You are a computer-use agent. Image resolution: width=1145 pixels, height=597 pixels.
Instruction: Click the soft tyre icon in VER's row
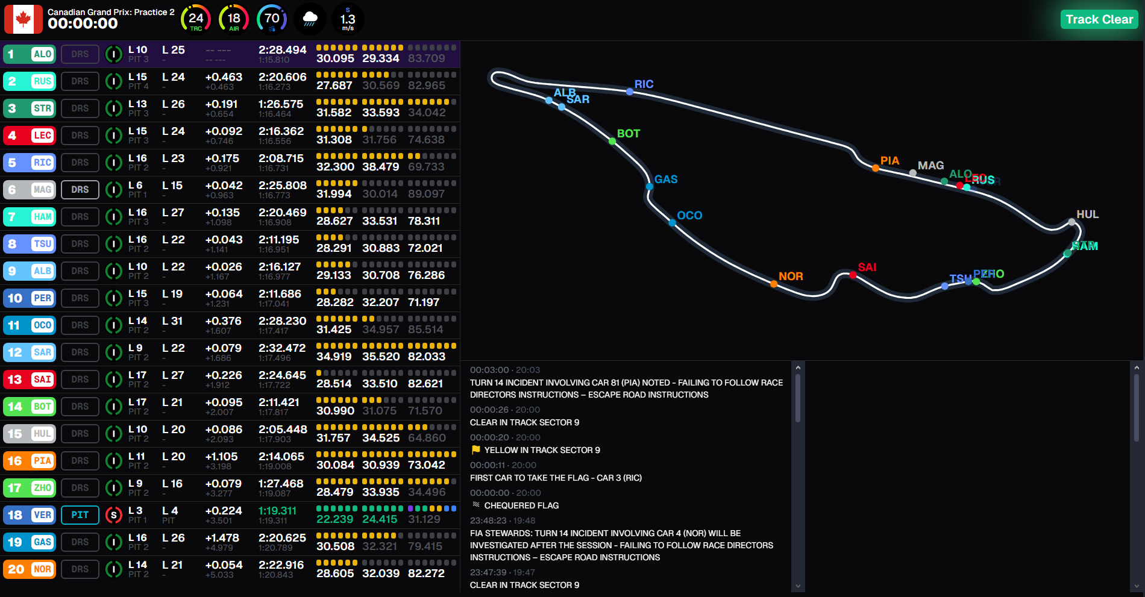click(114, 515)
